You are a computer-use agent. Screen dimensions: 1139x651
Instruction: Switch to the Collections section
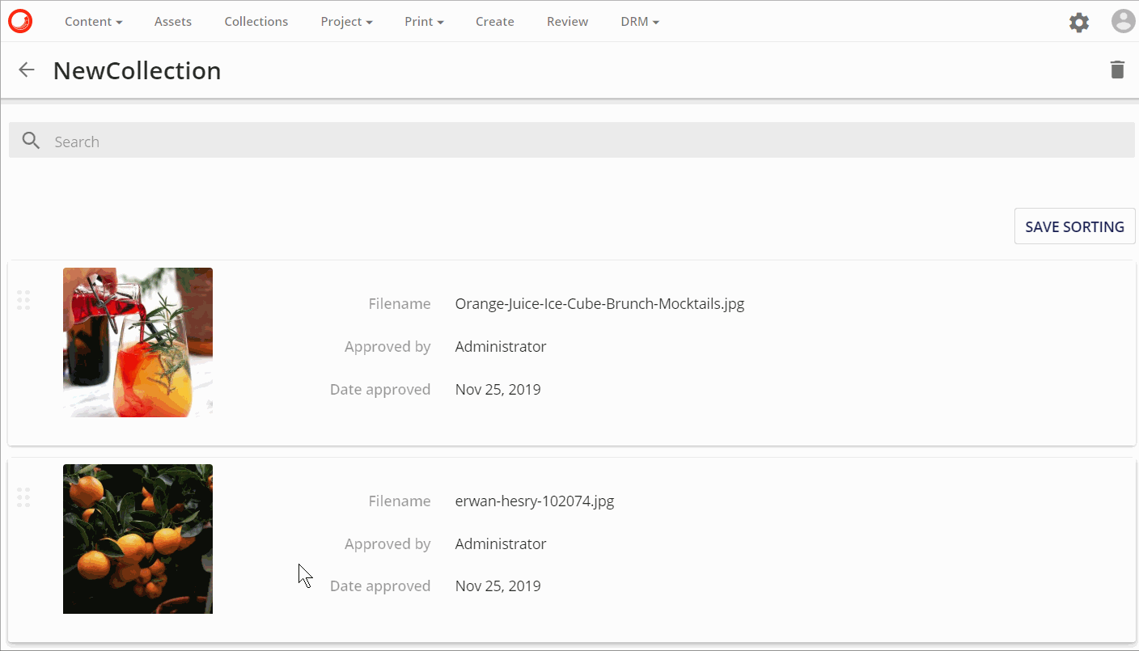coord(256,22)
